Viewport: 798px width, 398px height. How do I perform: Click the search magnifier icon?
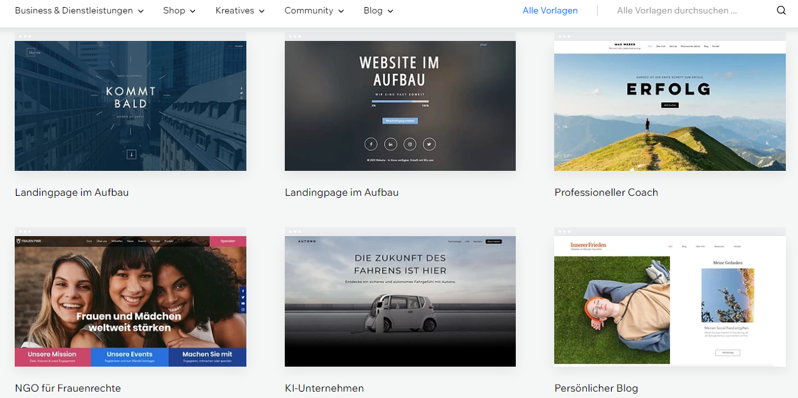coord(781,11)
